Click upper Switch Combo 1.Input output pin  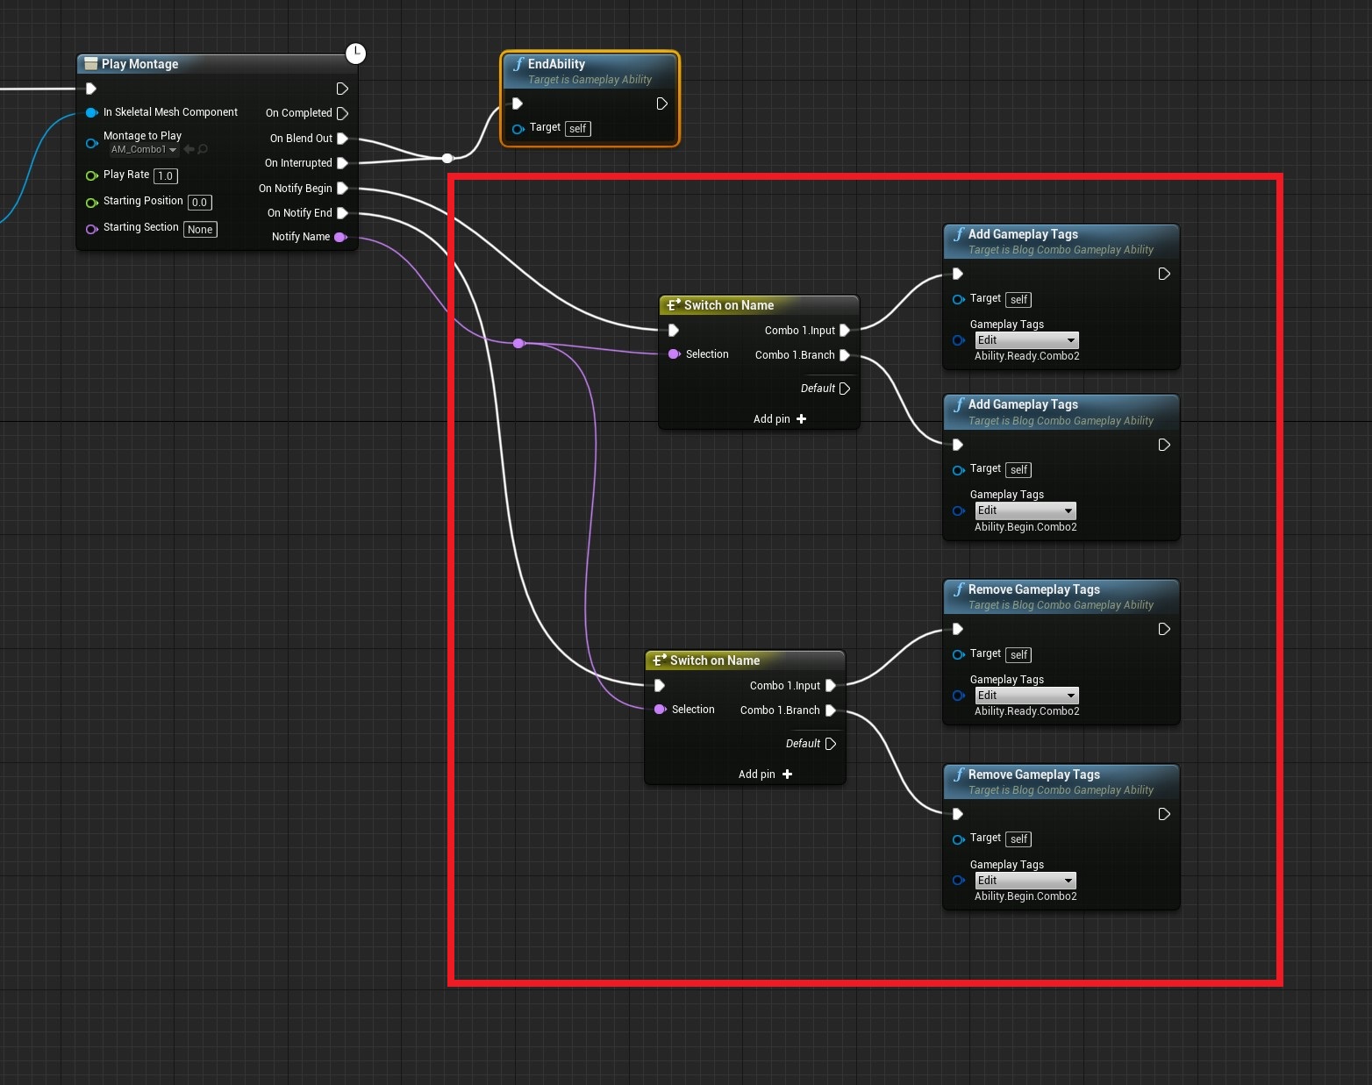tap(845, 331)
